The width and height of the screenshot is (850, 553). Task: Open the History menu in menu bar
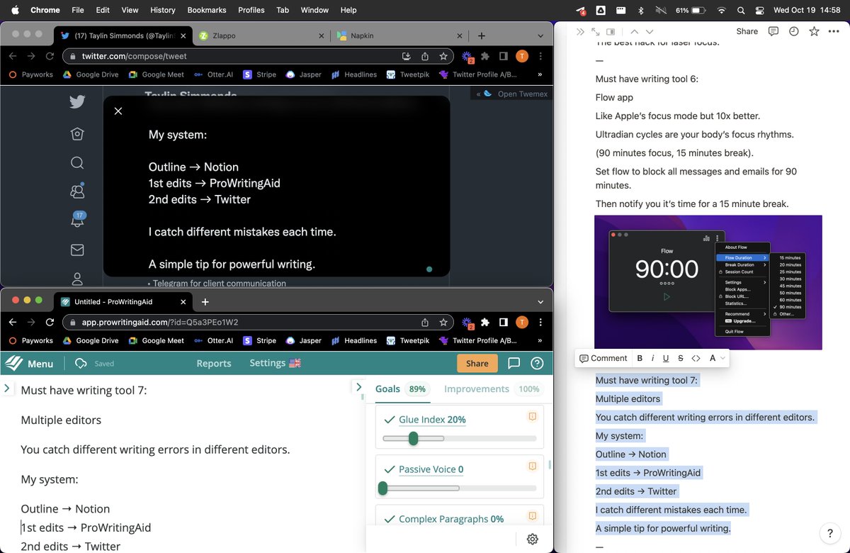(x=162, y=10)
